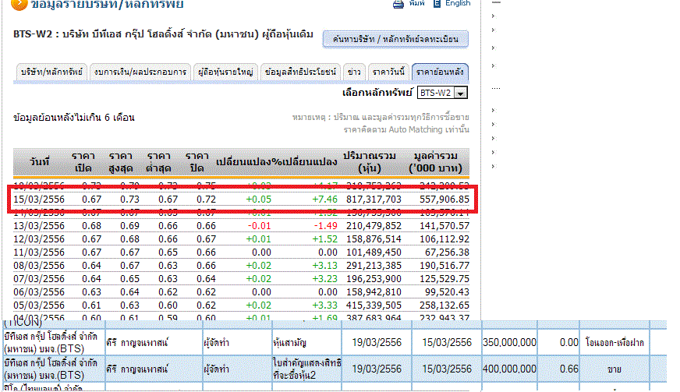Click the ขาย transaction type cell

pyautogui.click(x=614, y=369)
